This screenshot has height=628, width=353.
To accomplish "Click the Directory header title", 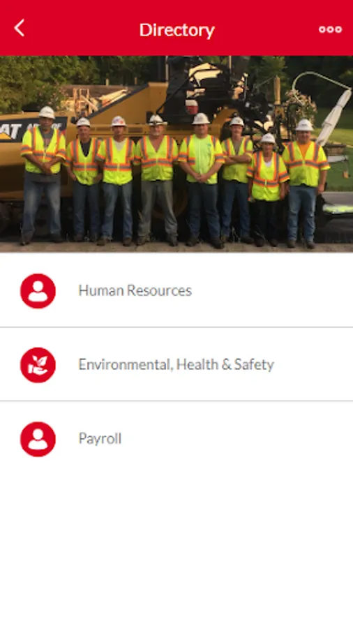I will 177,30.
